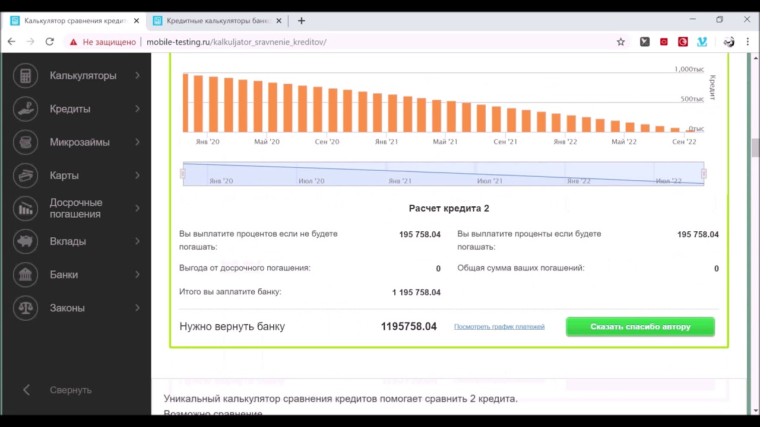Click the left handle of chart range navigator
The width and height of the screenshot is (760, 427).
182,174
